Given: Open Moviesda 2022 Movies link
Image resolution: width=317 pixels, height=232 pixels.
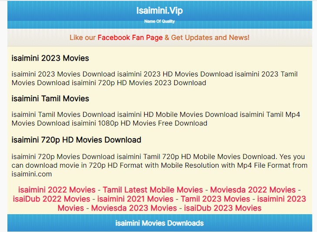Looking at the screenshot, I should pyautogui.click(x=253, y=189).
